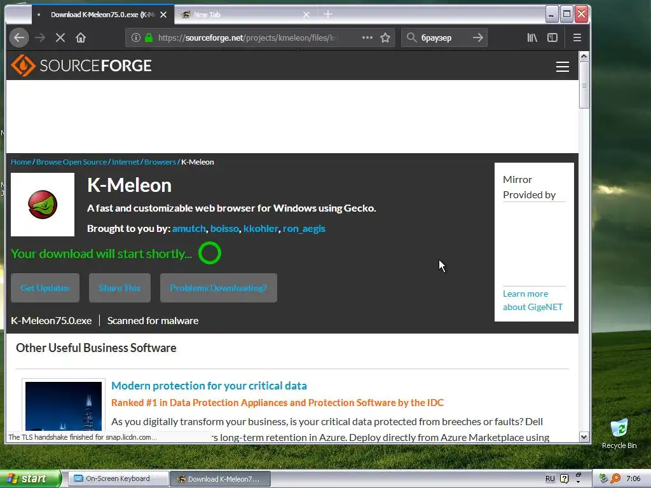The width and height of the screenshot is (651, 488).
Task: Click the Scanned for malware text
Action: tap(153, 321)
